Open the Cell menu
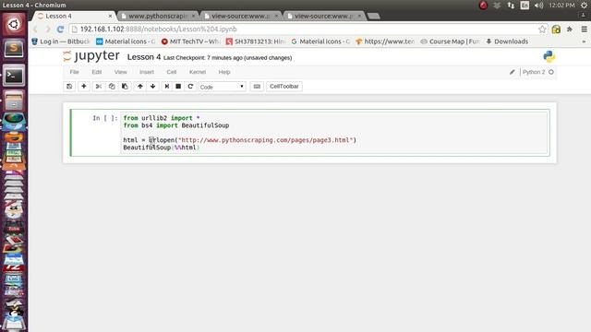Screen dimensions: 591x332 tap(172, 72)
